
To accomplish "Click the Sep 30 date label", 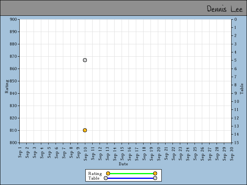I will click(x=232, y=154).
